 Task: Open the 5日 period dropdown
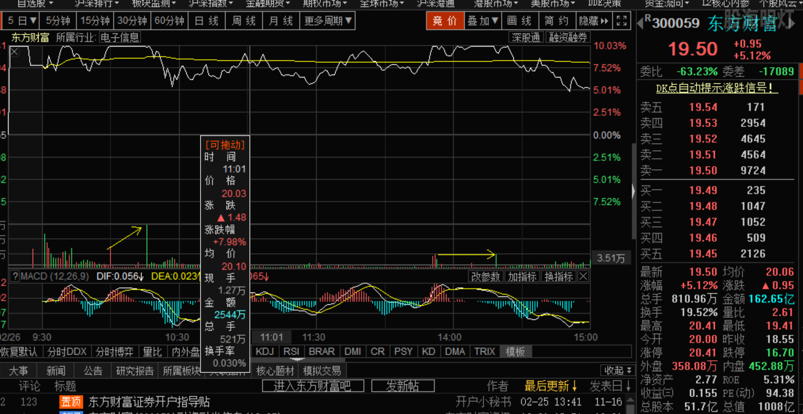(22, 22)
